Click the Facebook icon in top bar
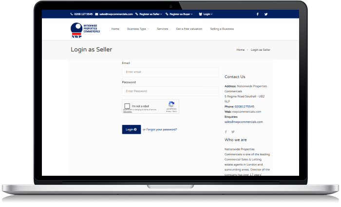341x207 pixels. click(258, 14)
